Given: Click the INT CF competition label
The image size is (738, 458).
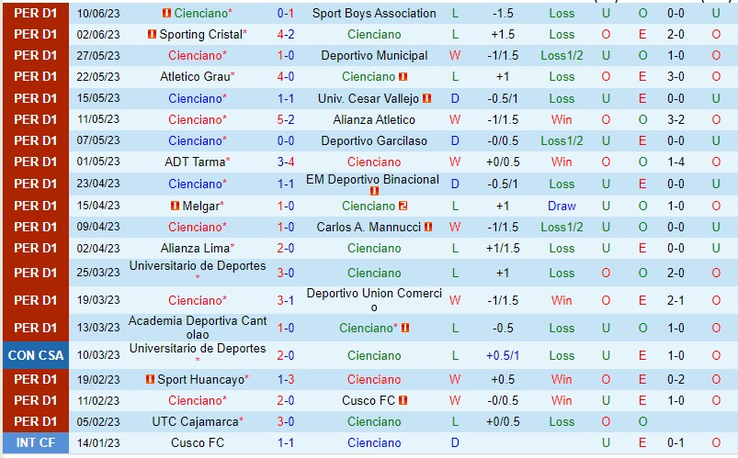Looking at the screenshot, I should 35,442.
